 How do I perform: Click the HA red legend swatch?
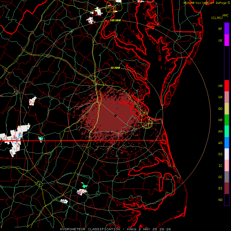(227, 86)
